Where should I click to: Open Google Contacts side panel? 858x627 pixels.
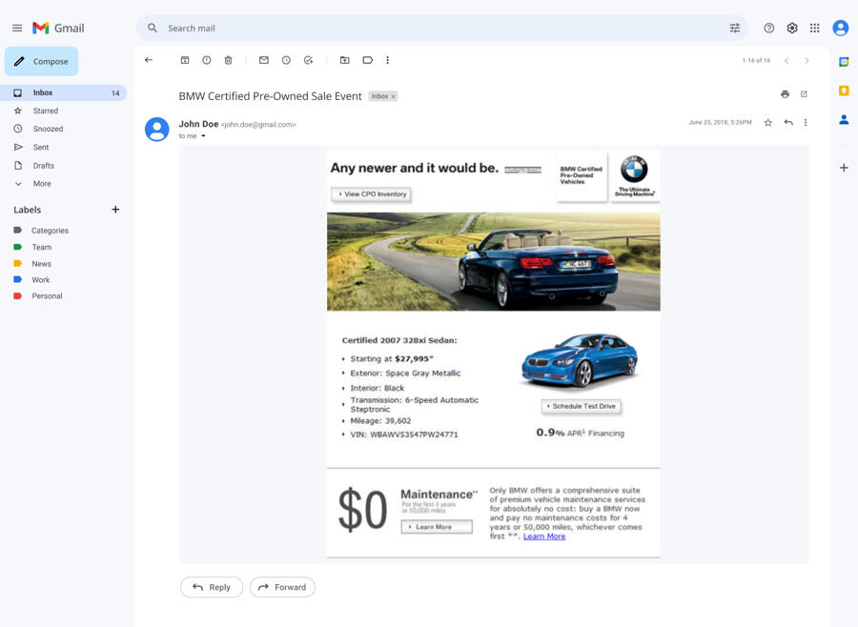tap(843, 120)
